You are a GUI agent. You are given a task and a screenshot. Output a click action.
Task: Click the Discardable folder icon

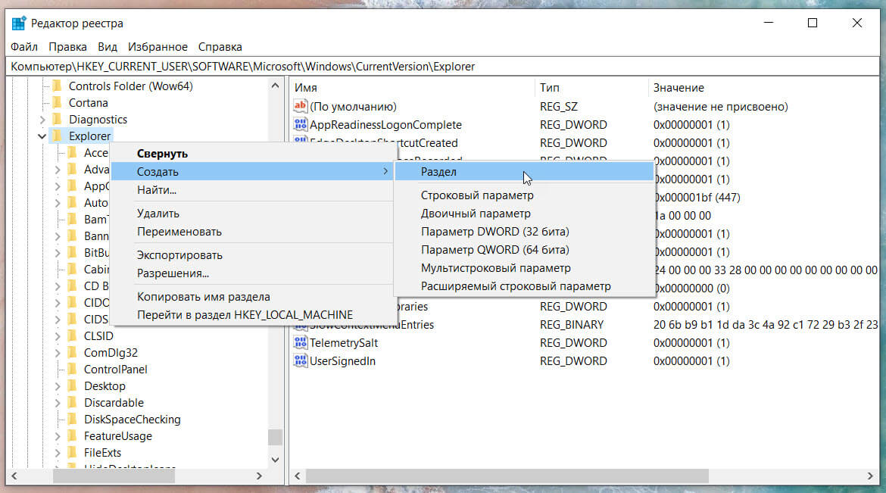click(73, 403)
